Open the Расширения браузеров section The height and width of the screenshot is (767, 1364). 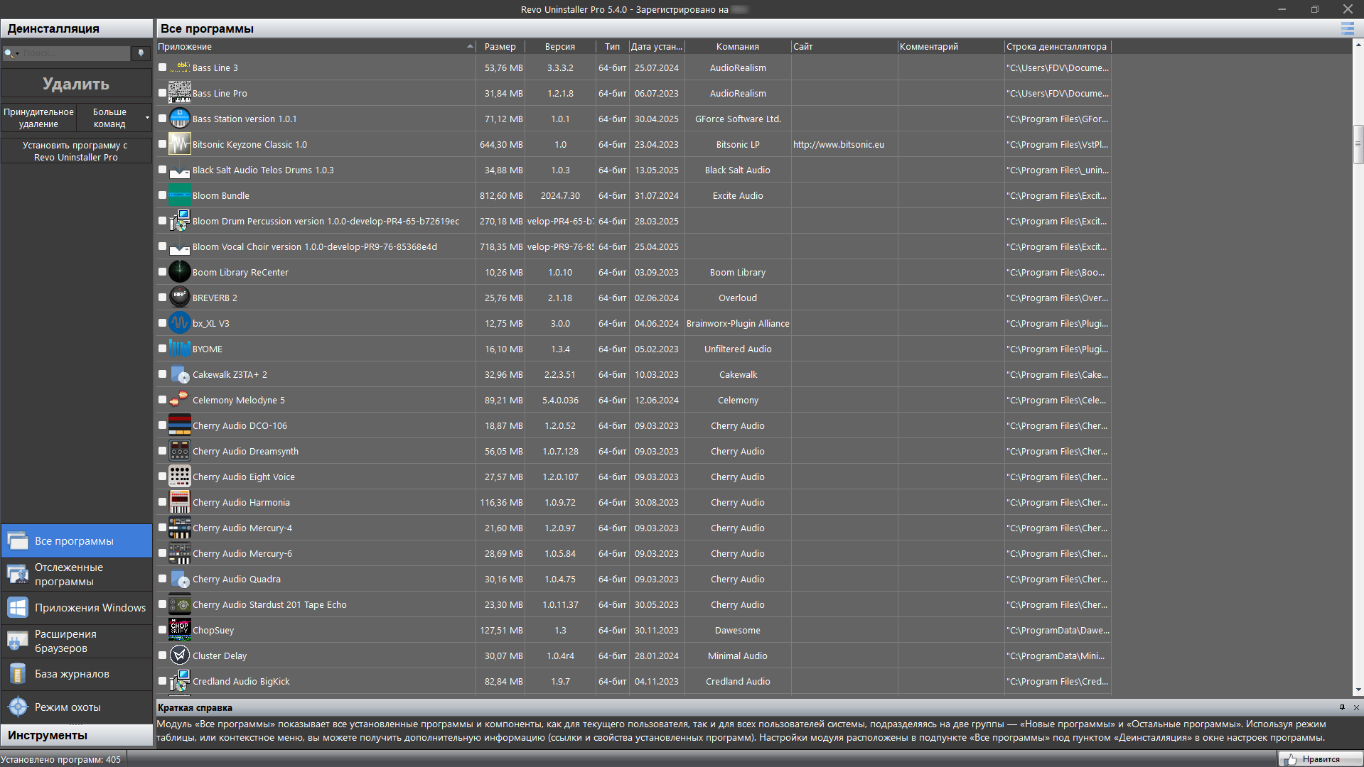pyautogui.click(x=76, y=641)
